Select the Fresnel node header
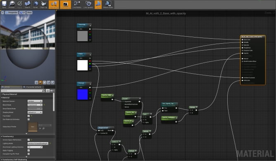 point(131,99)
